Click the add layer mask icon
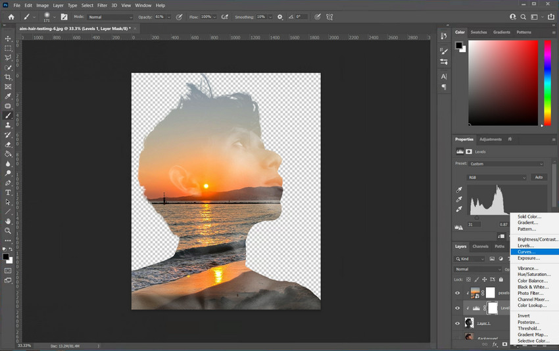 pos(504,344)
